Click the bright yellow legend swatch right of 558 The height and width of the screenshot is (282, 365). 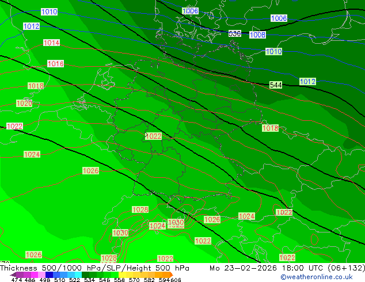122,275
